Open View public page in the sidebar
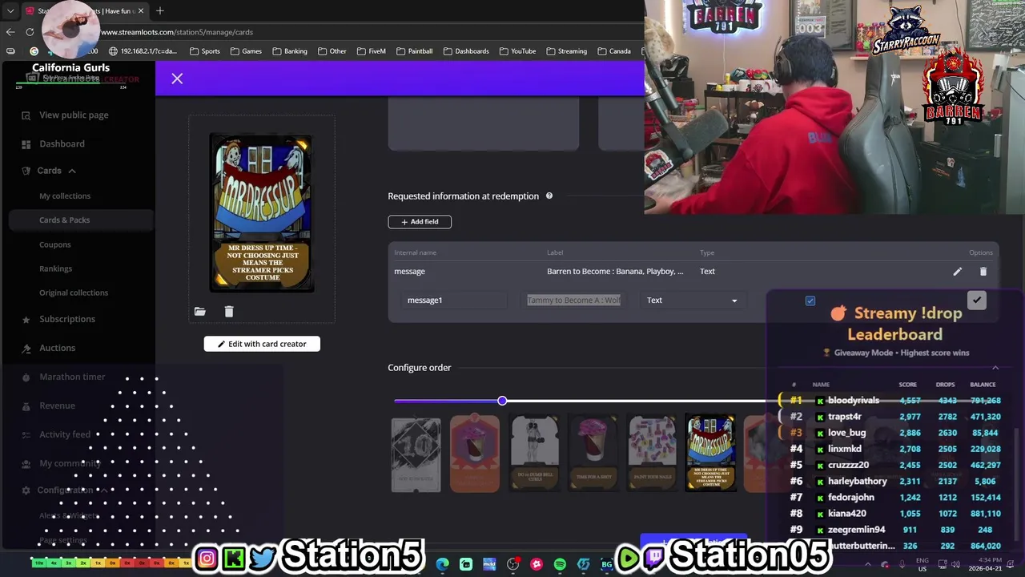 (74, 115)
